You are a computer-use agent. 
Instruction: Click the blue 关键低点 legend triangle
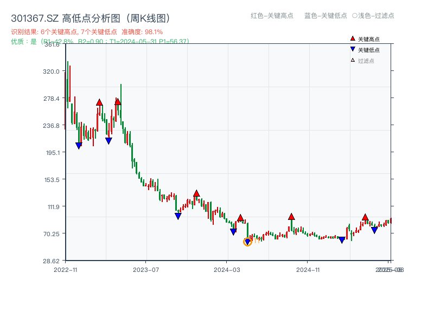coord(352,50)
